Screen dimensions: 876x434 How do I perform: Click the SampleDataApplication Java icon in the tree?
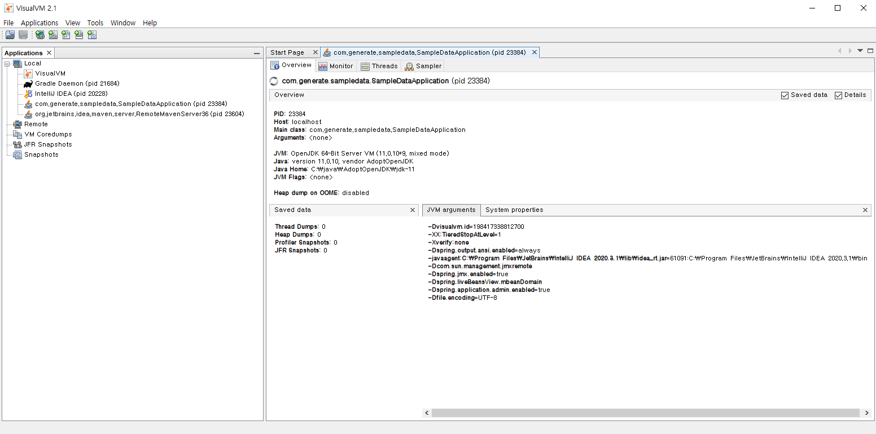[28, 104]
